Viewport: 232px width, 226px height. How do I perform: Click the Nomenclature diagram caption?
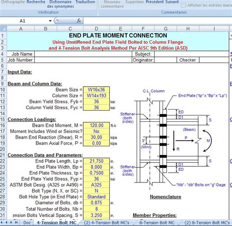tap(165, 197)
